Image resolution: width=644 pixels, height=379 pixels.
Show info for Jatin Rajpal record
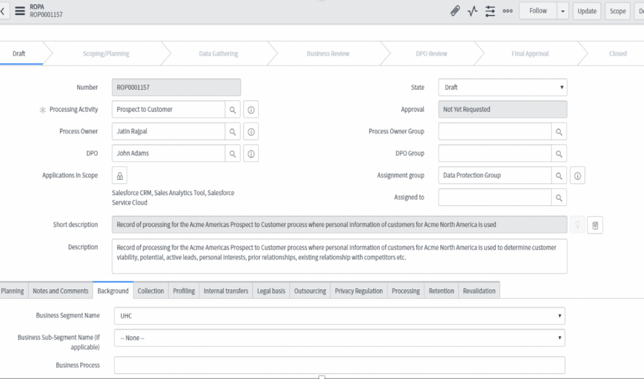(x=251, y=131)
